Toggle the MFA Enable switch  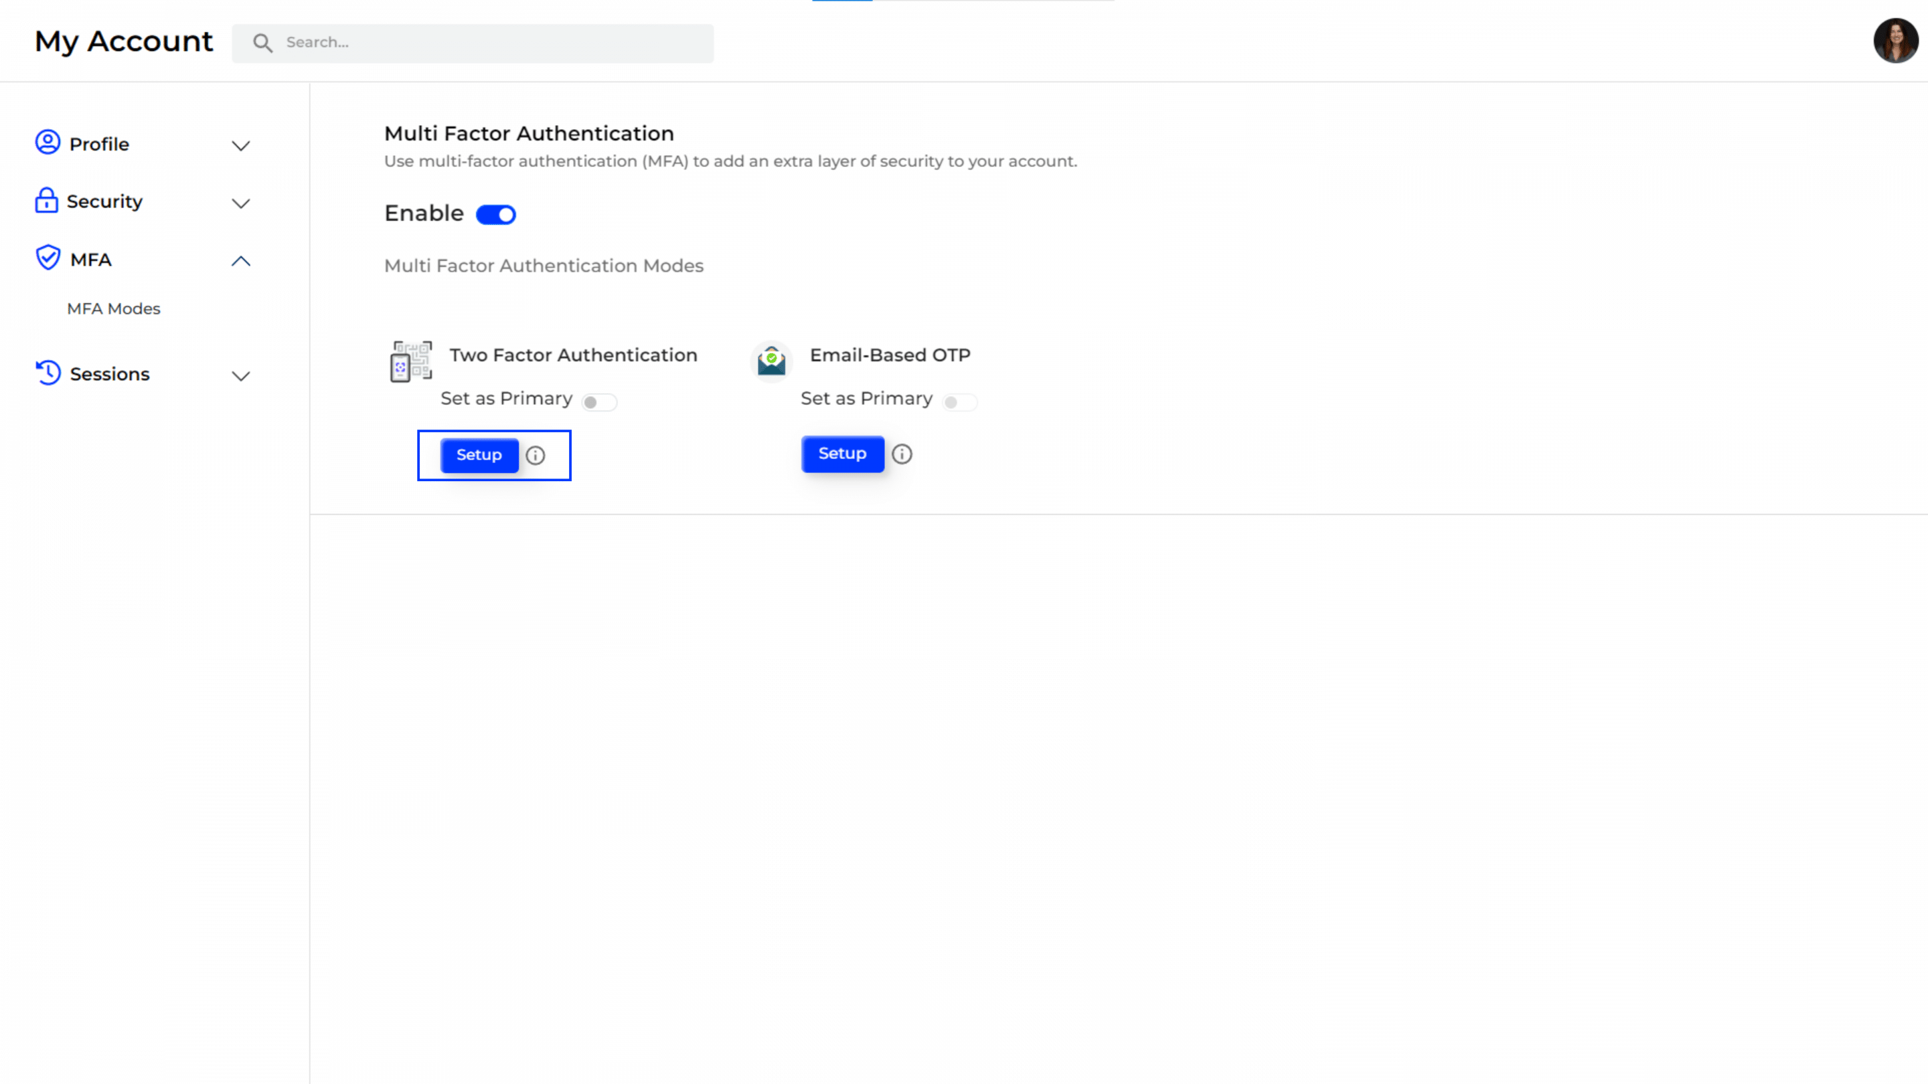click(x=496, y=215)
